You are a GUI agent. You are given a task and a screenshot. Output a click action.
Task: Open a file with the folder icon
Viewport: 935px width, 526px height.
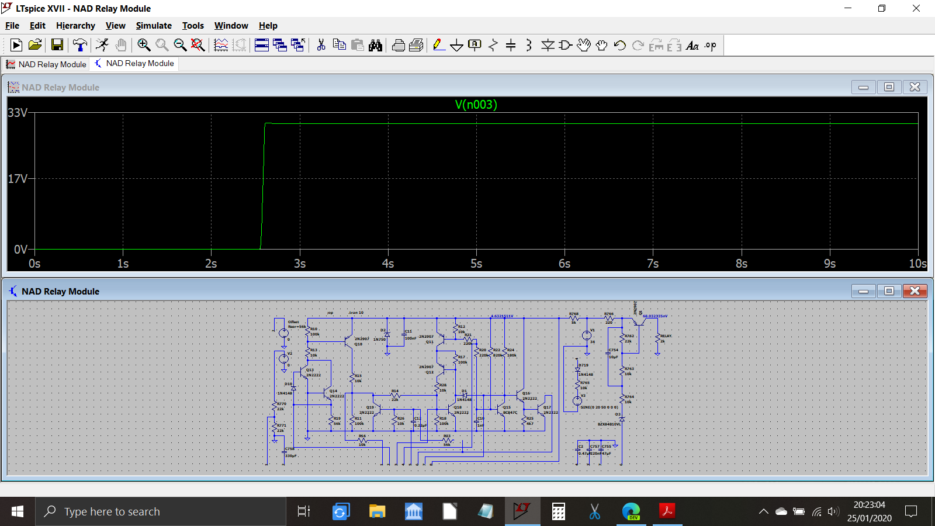(x=35, y=45)
